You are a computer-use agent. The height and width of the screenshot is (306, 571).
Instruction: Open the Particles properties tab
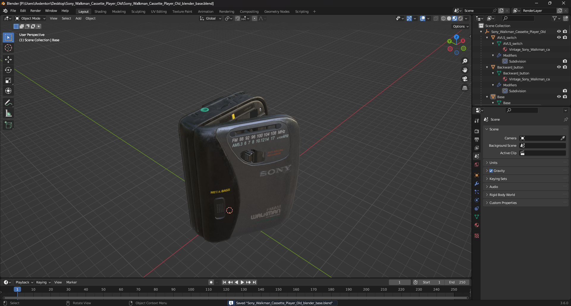pos(477,192)
